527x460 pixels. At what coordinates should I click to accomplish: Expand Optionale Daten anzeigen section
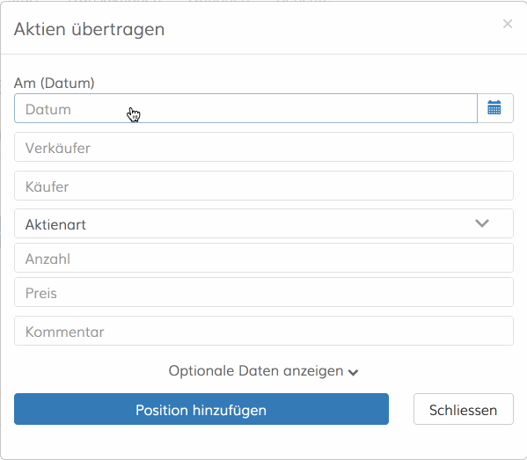coord(264,371)
